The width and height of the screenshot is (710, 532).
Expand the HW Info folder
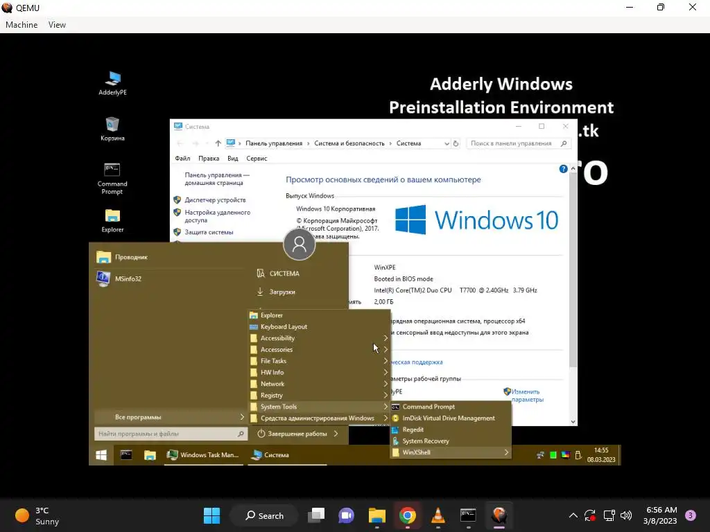[319, 372]
